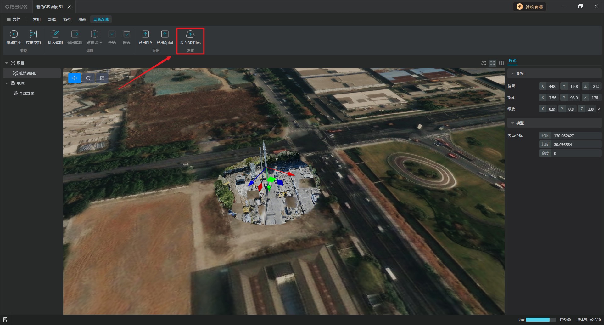Toggle the scale lock link icon
Image resolution: width=604 pixels, height=325 pixels.
600,109
